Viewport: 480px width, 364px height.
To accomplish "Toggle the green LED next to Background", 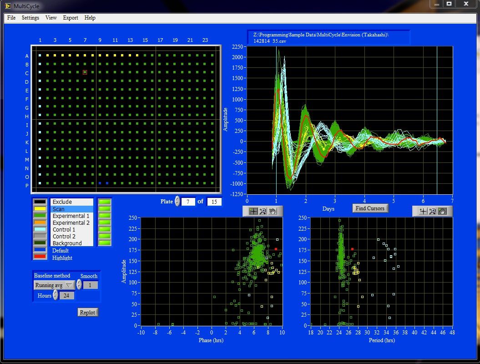I will [103, 243].
